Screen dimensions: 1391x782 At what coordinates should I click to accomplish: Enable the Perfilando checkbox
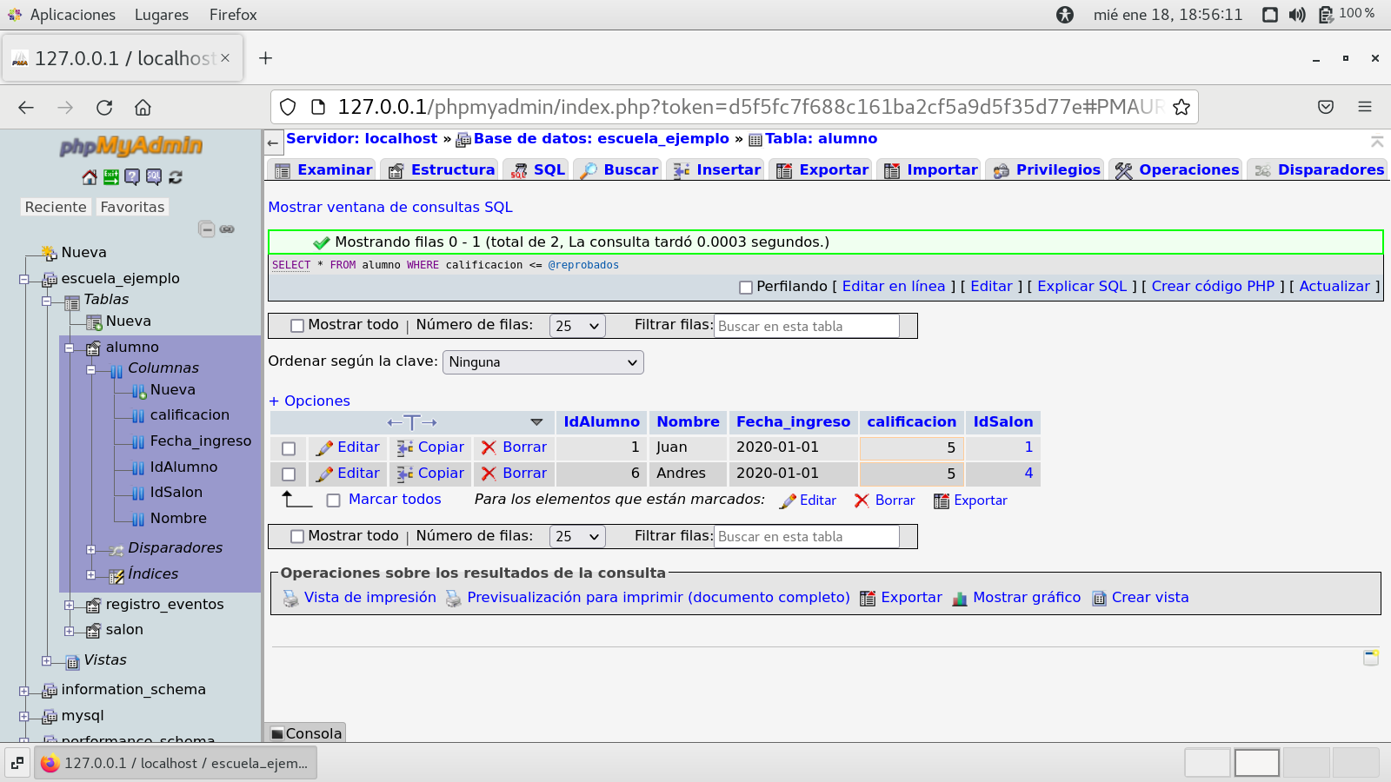(x=745, y=288)
